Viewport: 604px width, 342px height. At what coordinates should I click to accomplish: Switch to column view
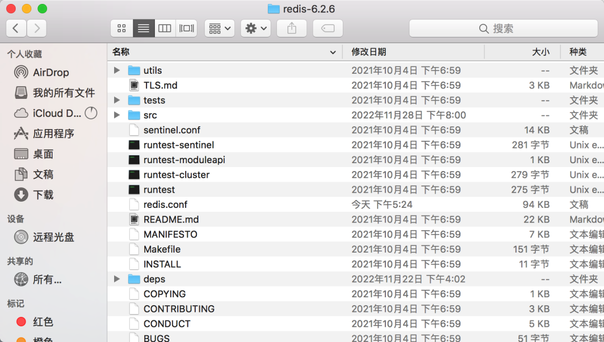click(165, 28)
